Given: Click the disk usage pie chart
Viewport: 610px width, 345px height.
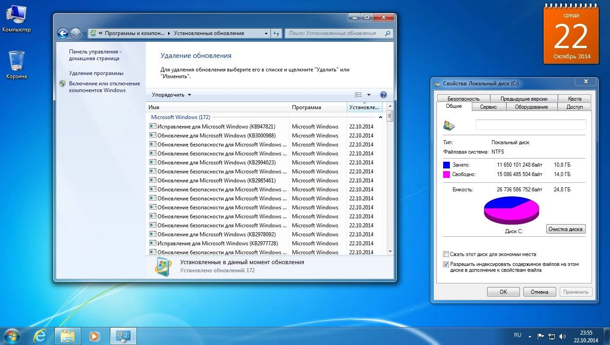Looking at the screenshot, I should (x=511, y=210).
